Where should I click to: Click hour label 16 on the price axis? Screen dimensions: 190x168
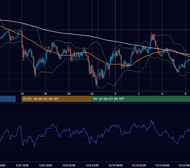[x=22, y=94]
